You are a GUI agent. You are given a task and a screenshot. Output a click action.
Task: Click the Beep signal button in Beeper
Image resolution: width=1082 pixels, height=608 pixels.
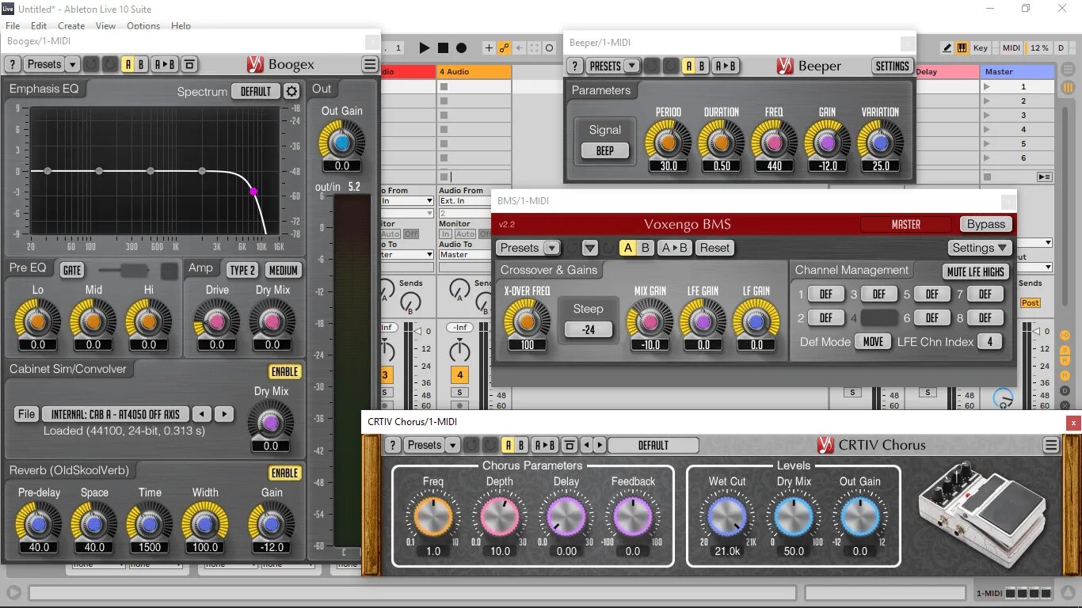tap(604, 150)
